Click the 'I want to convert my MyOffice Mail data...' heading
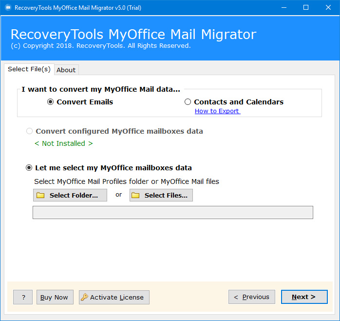Viewport: 340px width, 321px height. click(x=101, y=89)
